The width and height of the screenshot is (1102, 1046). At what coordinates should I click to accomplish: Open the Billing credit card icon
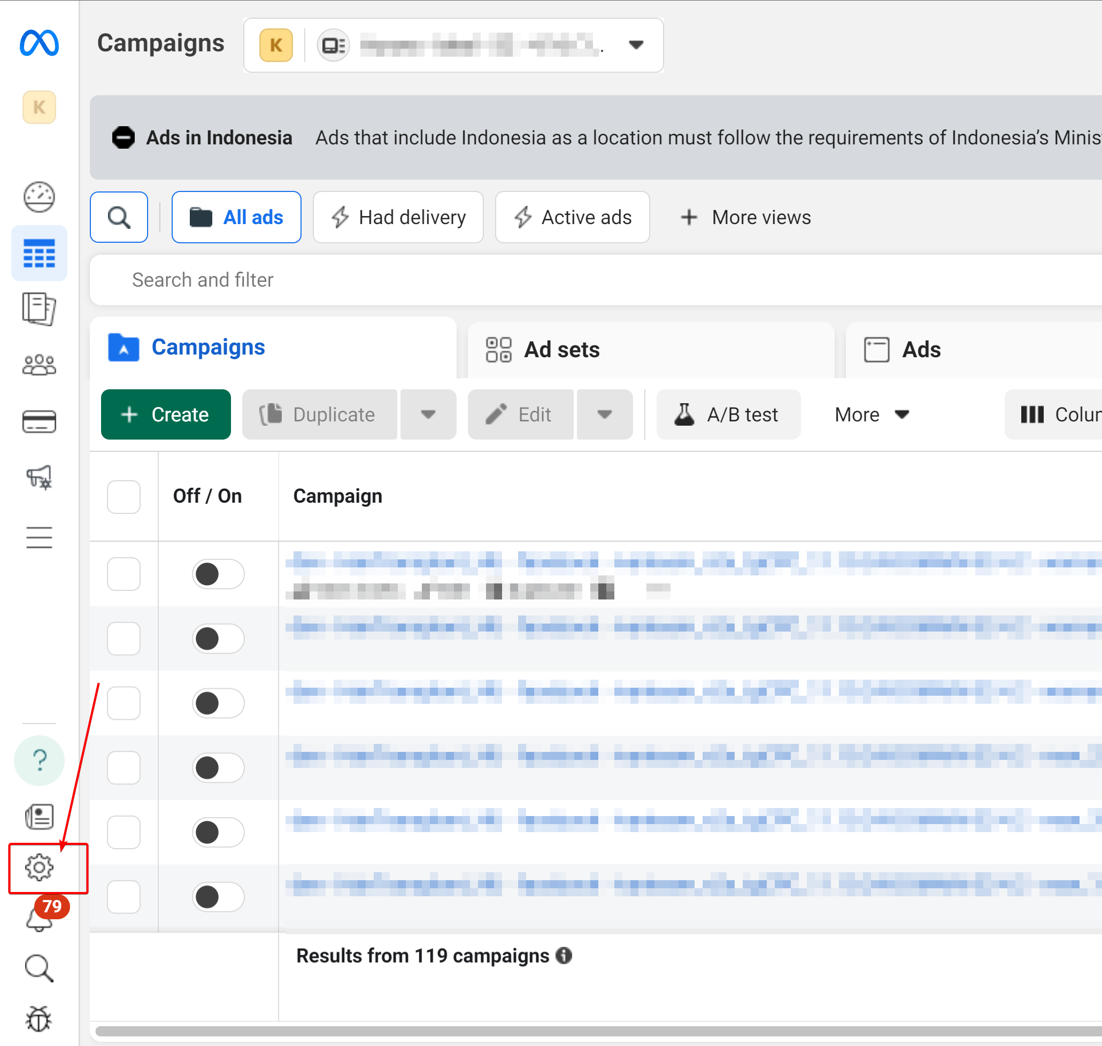(x=39, y=421)
